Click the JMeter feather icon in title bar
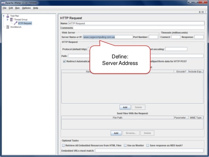 point(3,3)
